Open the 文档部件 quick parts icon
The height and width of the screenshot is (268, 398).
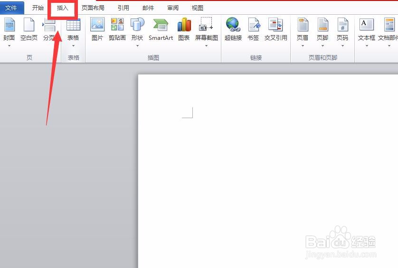pyautogui.click(x=389, y=25)
